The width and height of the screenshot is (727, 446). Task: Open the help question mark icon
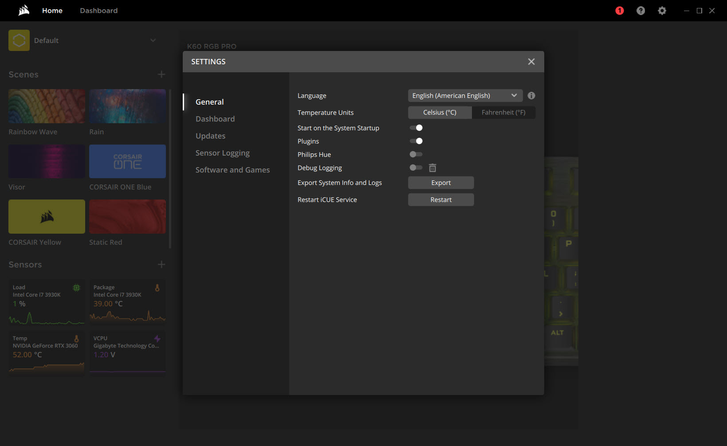click(x=641, y=11)
